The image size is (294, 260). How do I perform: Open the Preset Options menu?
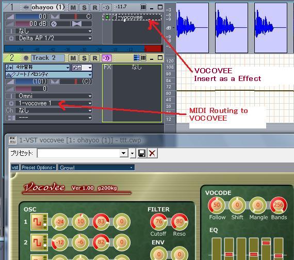point(38,168)
